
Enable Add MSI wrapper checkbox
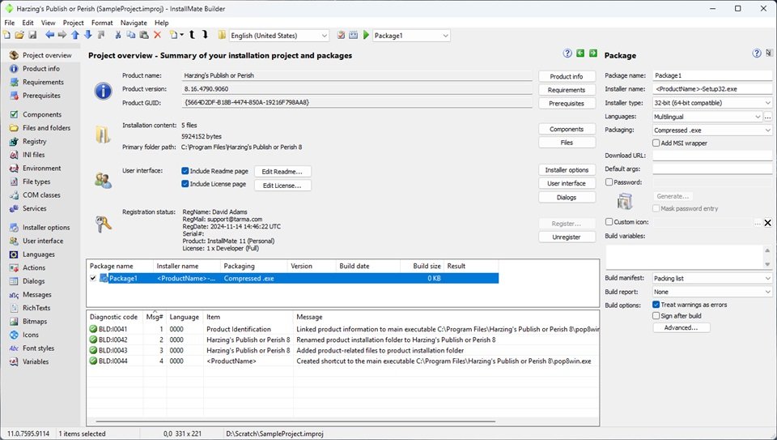tap(656, 143)
